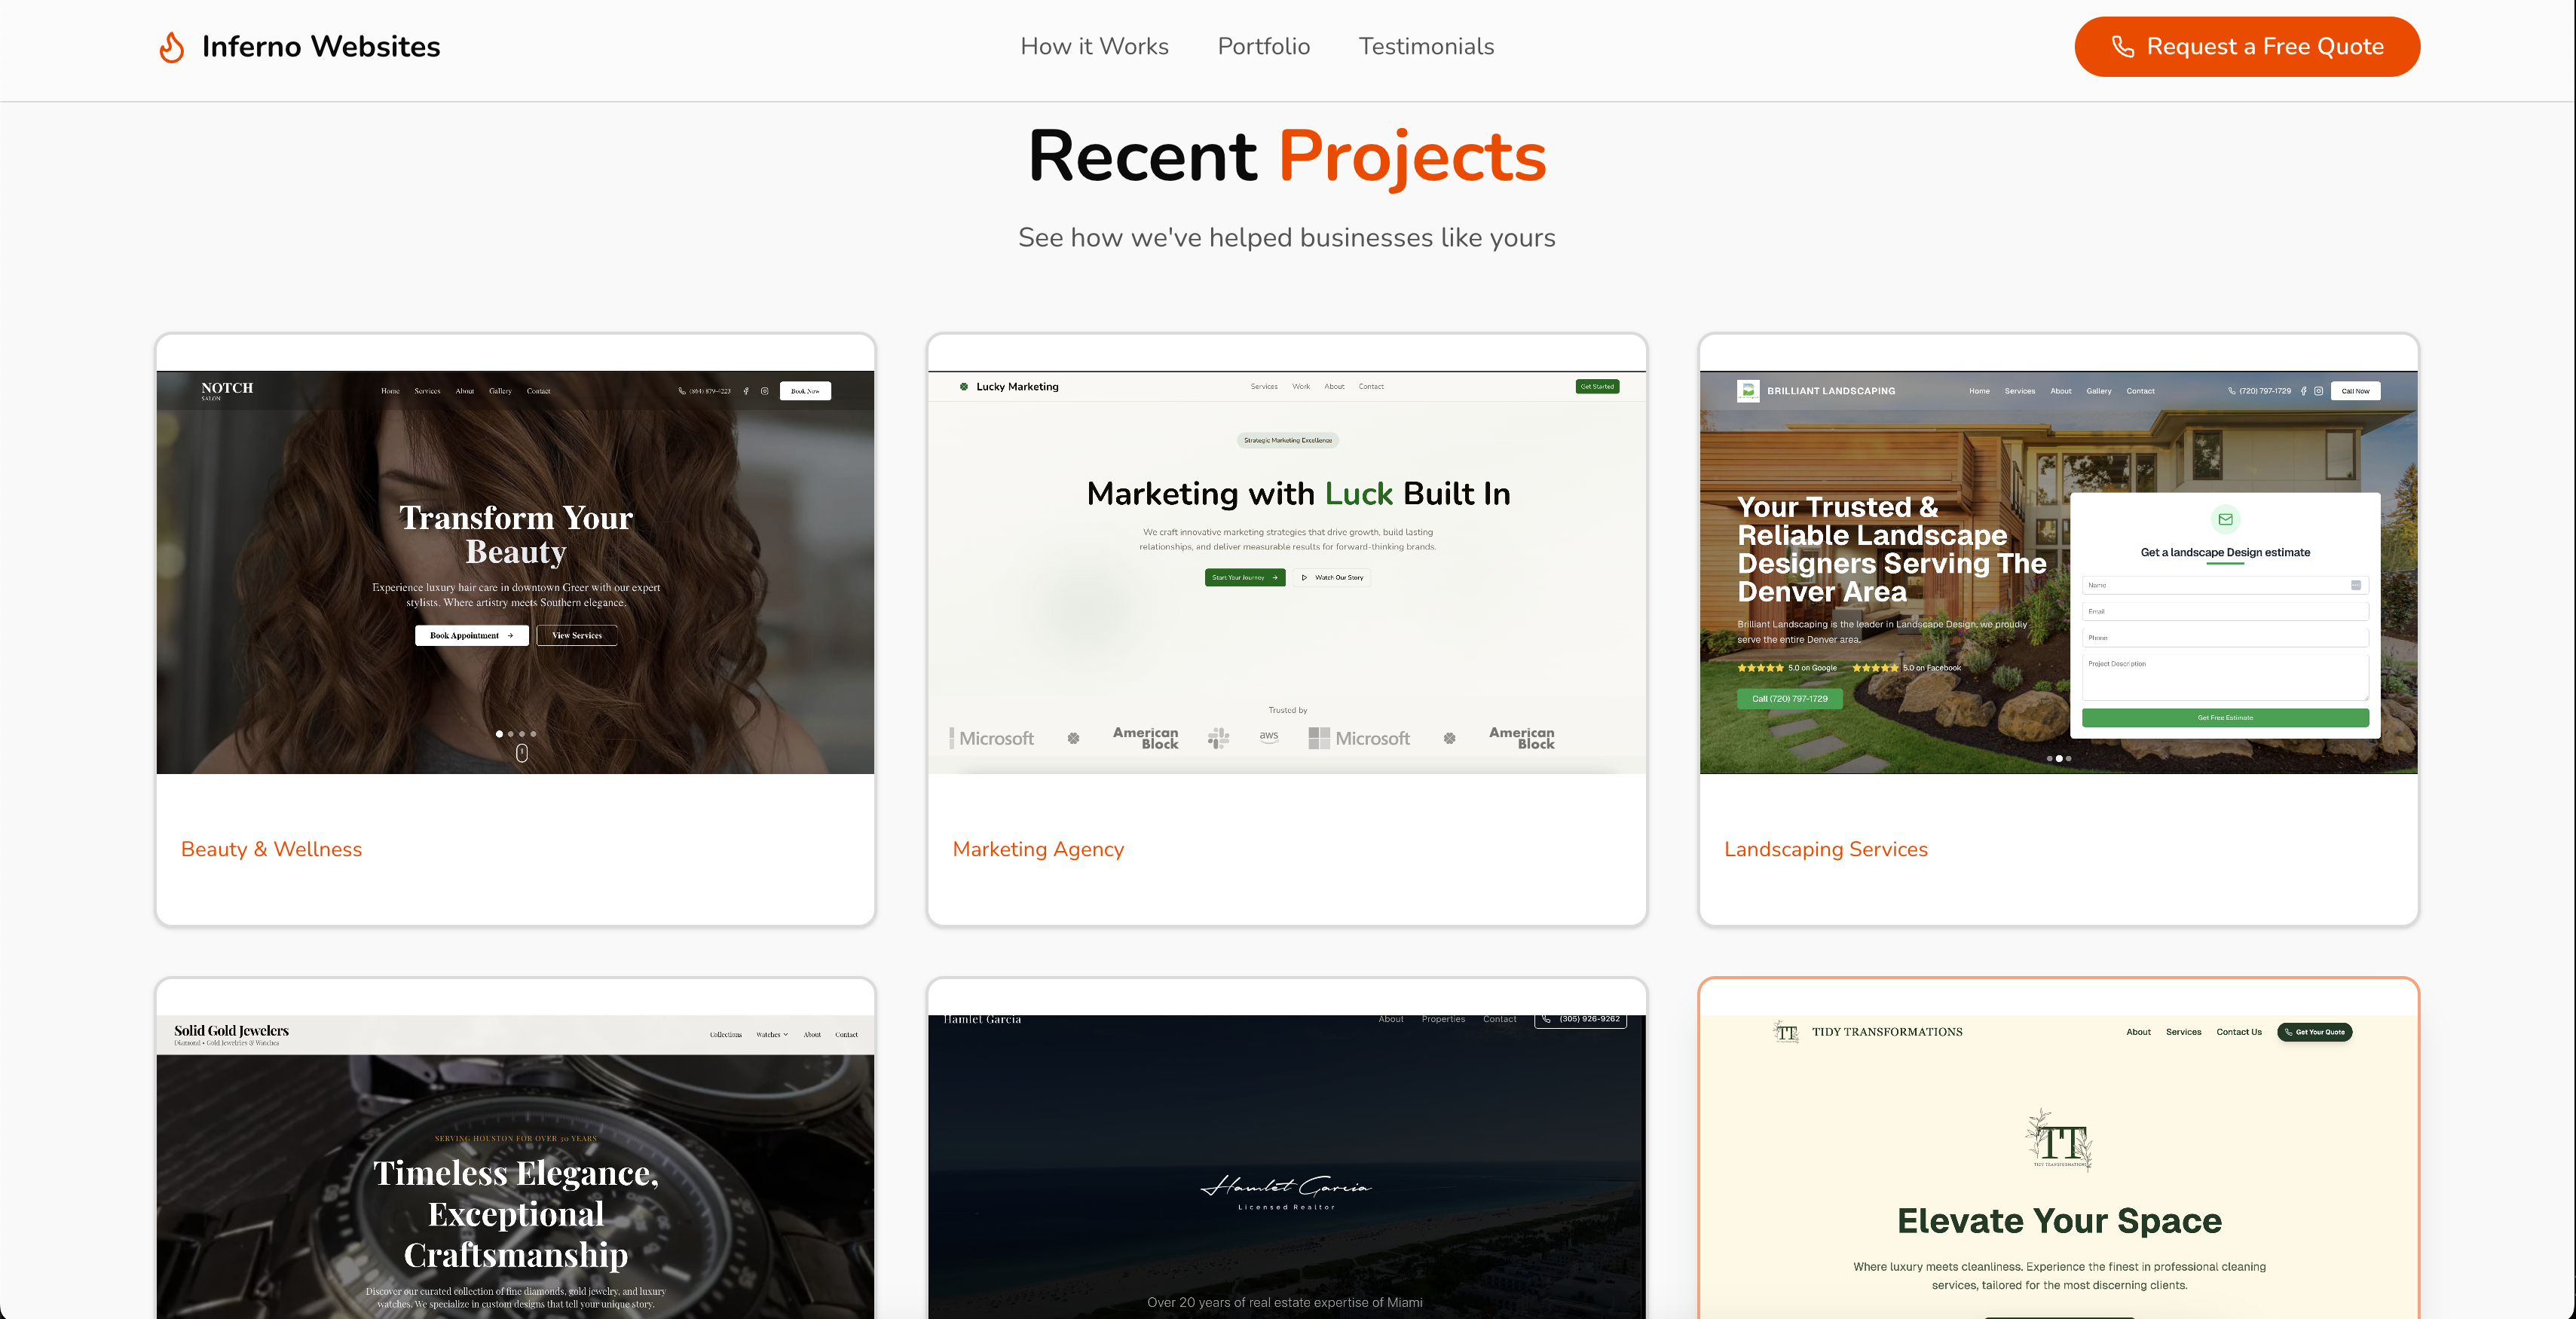Click the Facebook icon on Brilliant Landscaping navbar
The image size is (2576, 1319).
(x=2304, y=391)
